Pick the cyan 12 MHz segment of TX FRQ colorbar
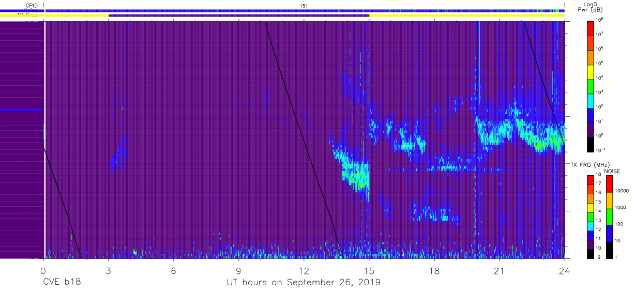 tap(591, 226)
